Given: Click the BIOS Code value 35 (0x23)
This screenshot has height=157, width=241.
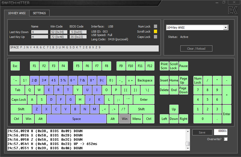Looking at the screenshot, I should point(78,37).
